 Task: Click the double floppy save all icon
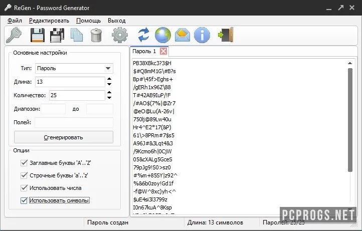point(57,35)
